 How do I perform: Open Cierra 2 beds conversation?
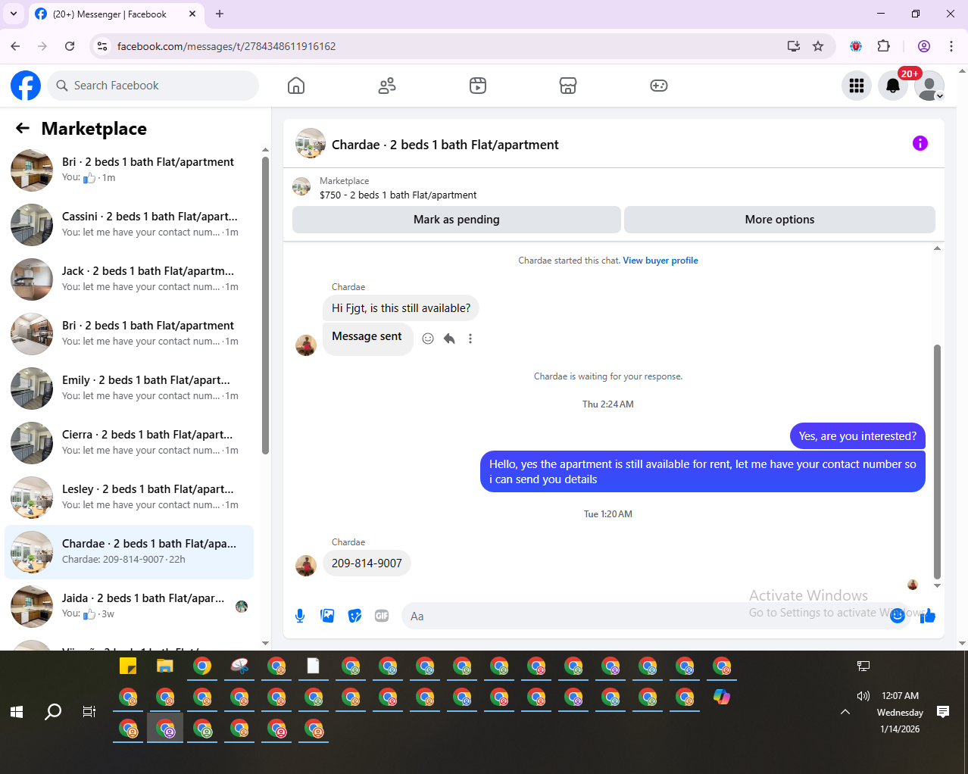pos(130,442)
